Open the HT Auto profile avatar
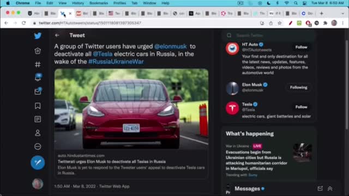The width and height of the screenshot is (349, 196). 232,48
